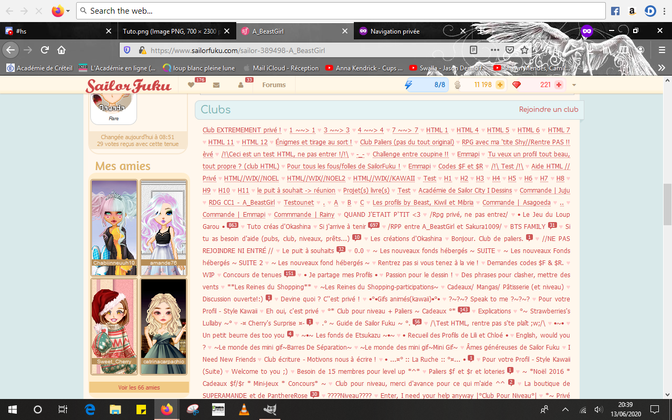Reload the current page
Image resolution: width=672 pixels, height=420 pixels.
coord(45,50)
